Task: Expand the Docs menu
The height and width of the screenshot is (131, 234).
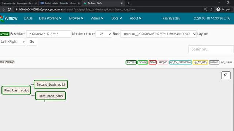Action: 117,18
